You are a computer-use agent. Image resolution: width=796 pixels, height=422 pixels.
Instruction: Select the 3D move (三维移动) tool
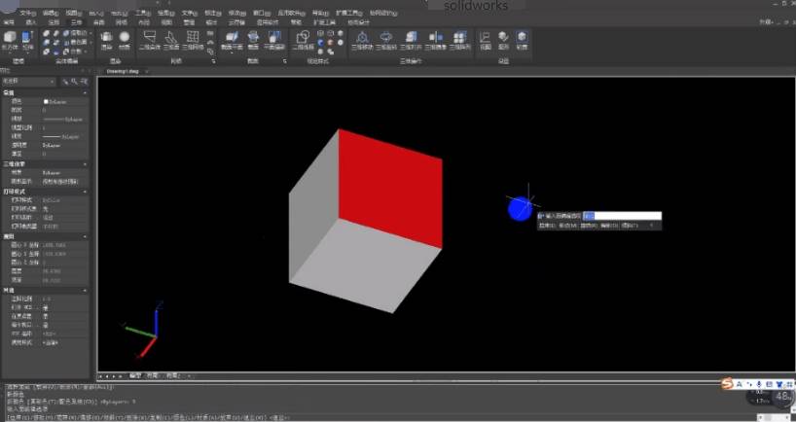pos(362,40)
